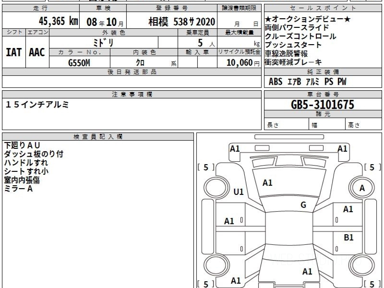Click the 高さ dimension cell

(x=364, y=124)
